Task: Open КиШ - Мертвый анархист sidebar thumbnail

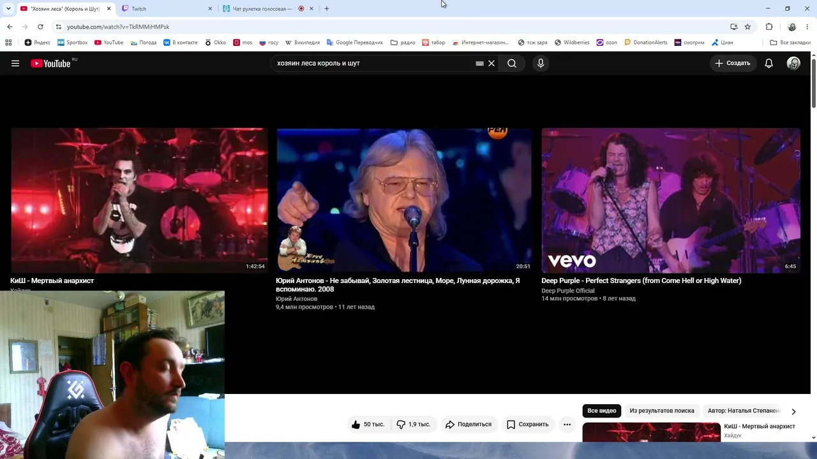Action: pyautogui.click(x=652, y=432)
